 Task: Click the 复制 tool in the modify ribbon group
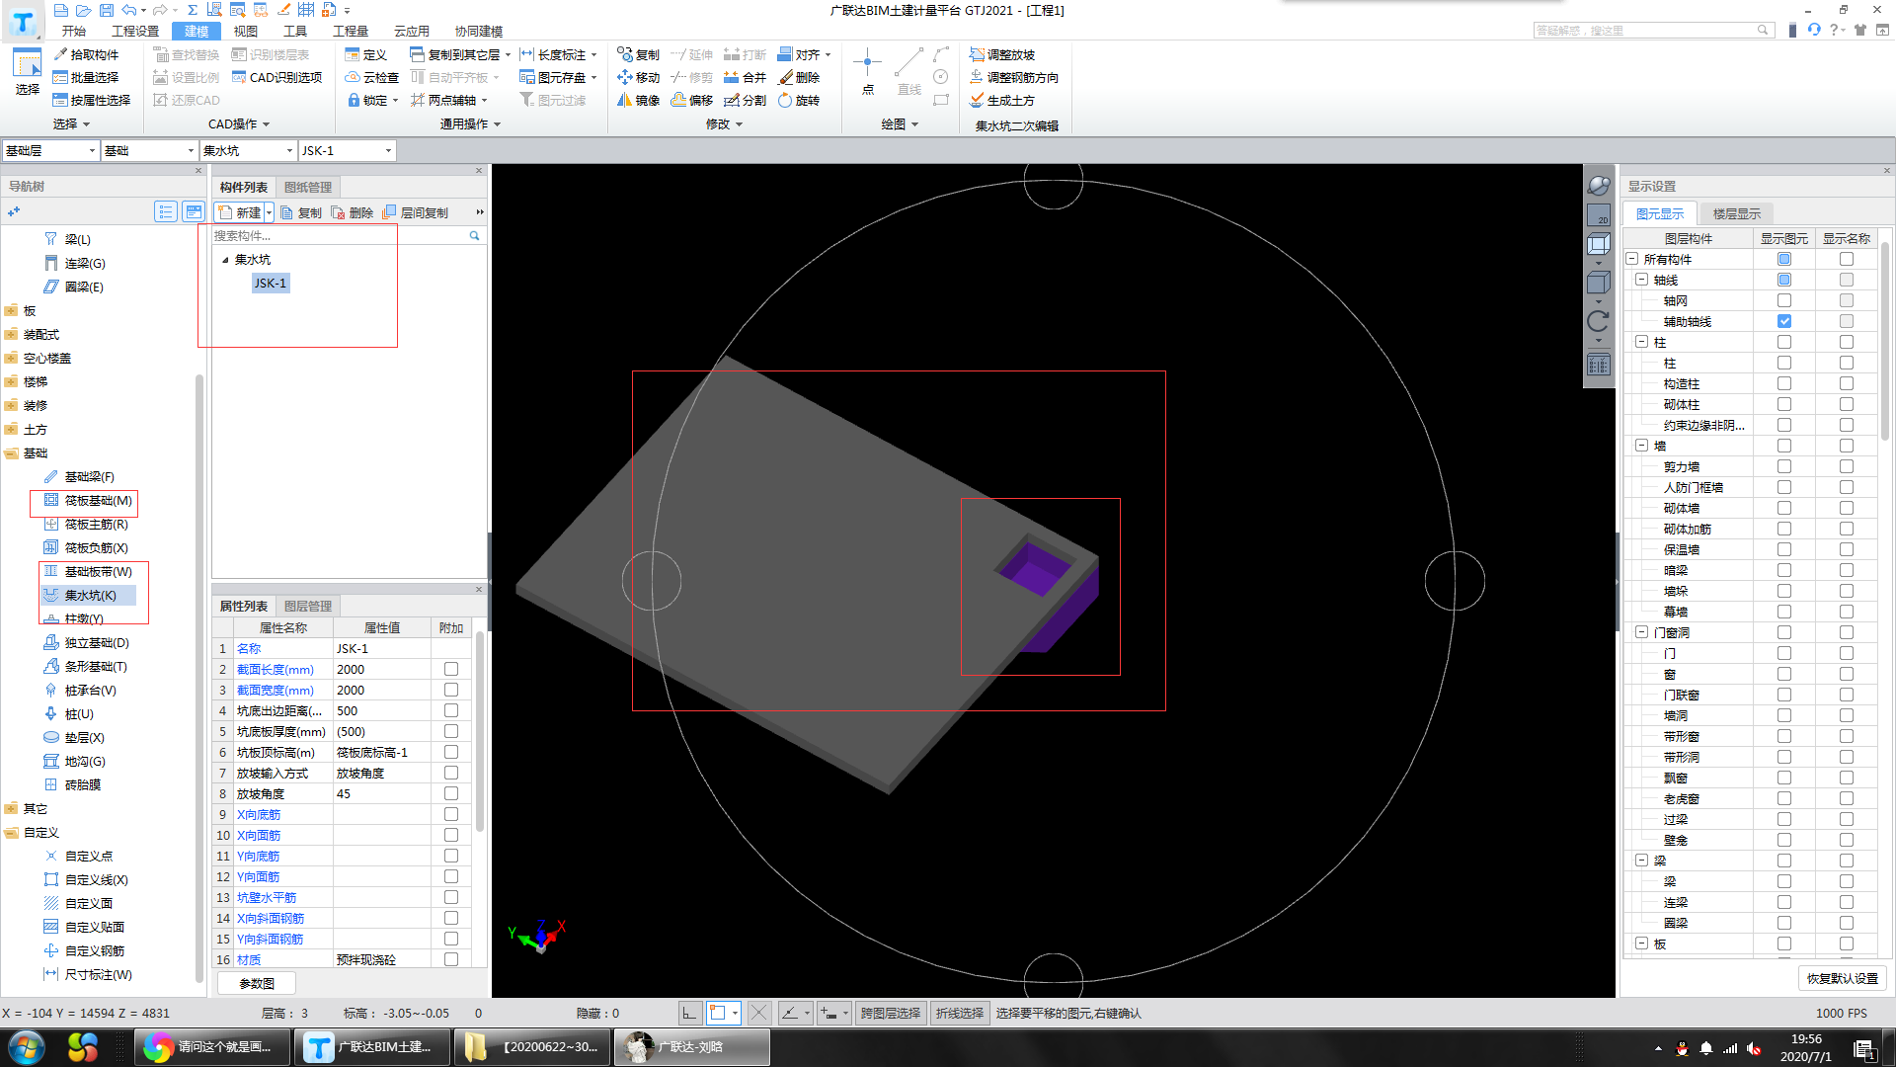(x=638, y=54)
